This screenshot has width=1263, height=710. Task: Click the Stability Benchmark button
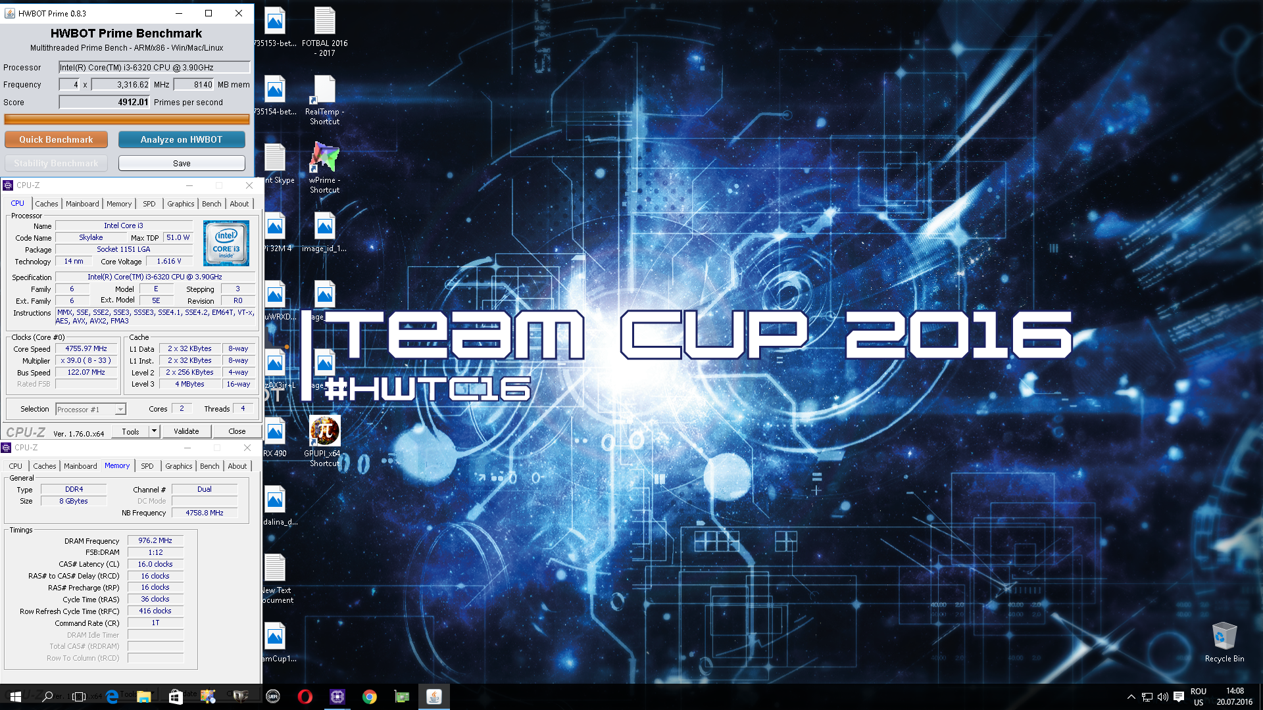tap(56, 163)
